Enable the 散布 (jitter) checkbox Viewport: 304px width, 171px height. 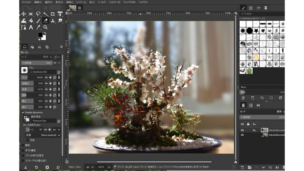point(23,145)
